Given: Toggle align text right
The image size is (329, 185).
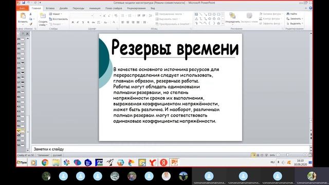Looking at the screenshot, I should click(x=133, y=22).
